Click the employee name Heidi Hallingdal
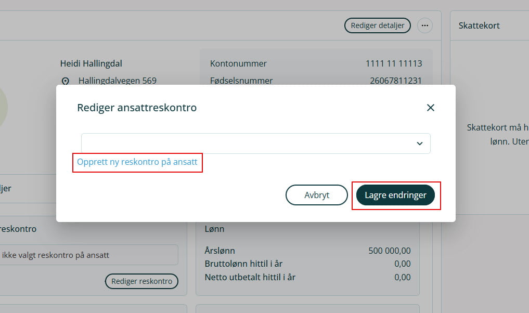 coord(91,63)
